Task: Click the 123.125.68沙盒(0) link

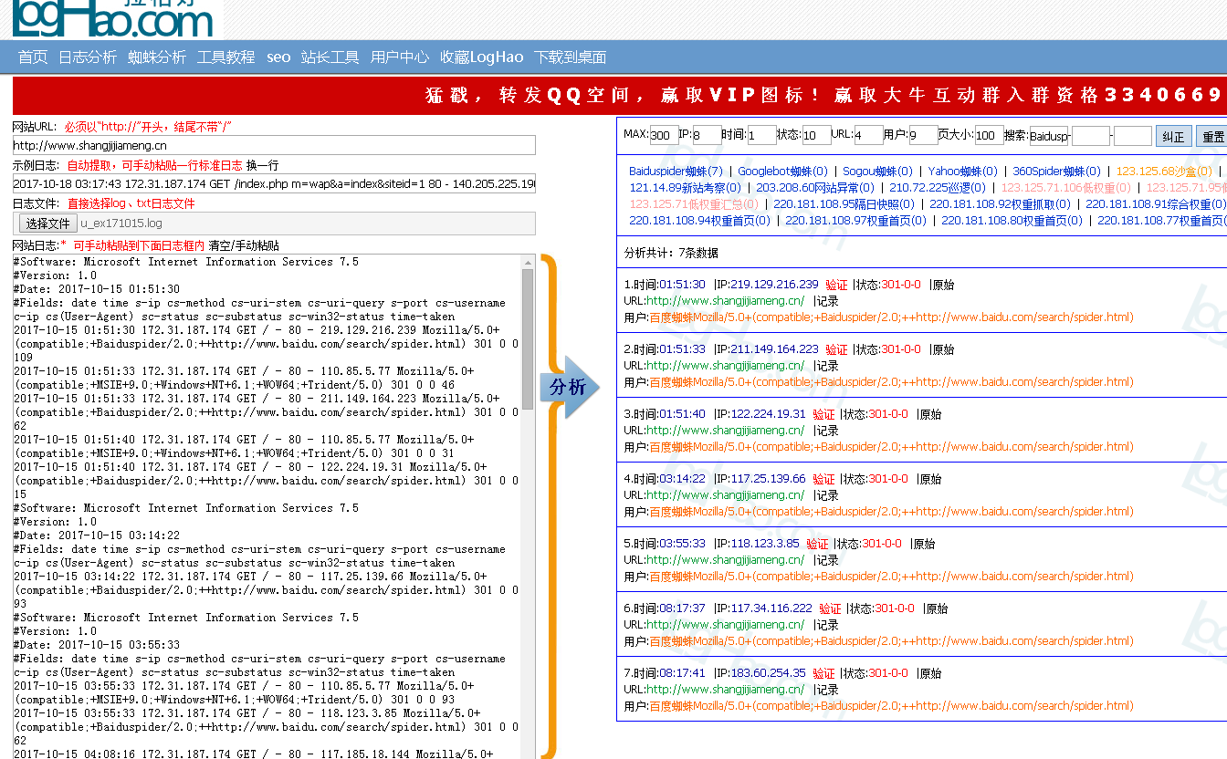Action: tap(1164, 171)
